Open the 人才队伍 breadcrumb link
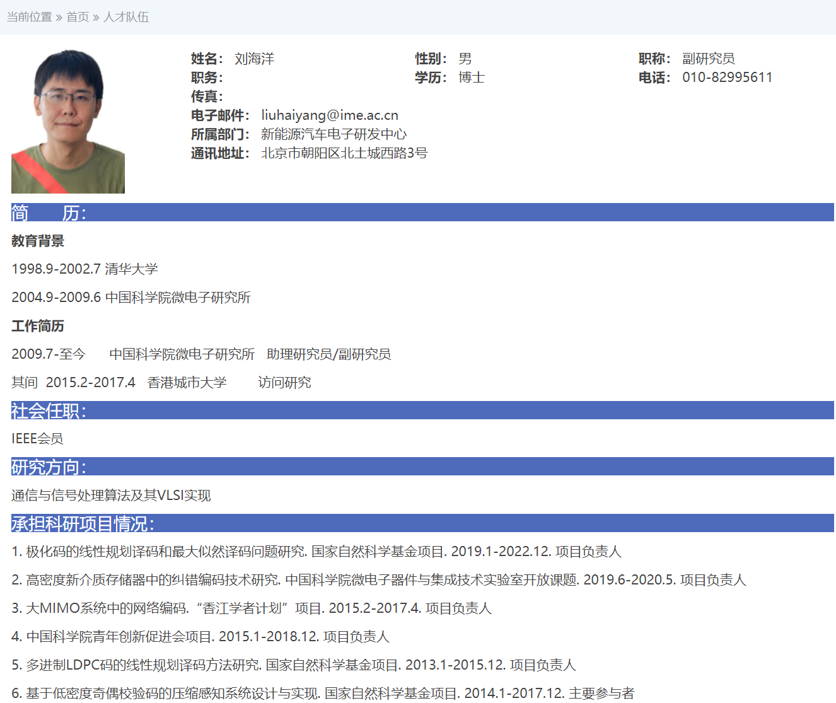 [x=126, y=17]
